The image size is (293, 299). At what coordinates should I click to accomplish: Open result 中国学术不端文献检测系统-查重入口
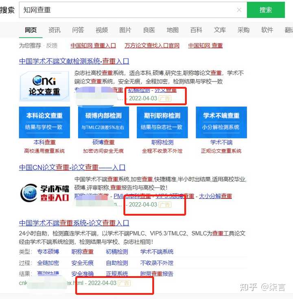coord(74,61)
